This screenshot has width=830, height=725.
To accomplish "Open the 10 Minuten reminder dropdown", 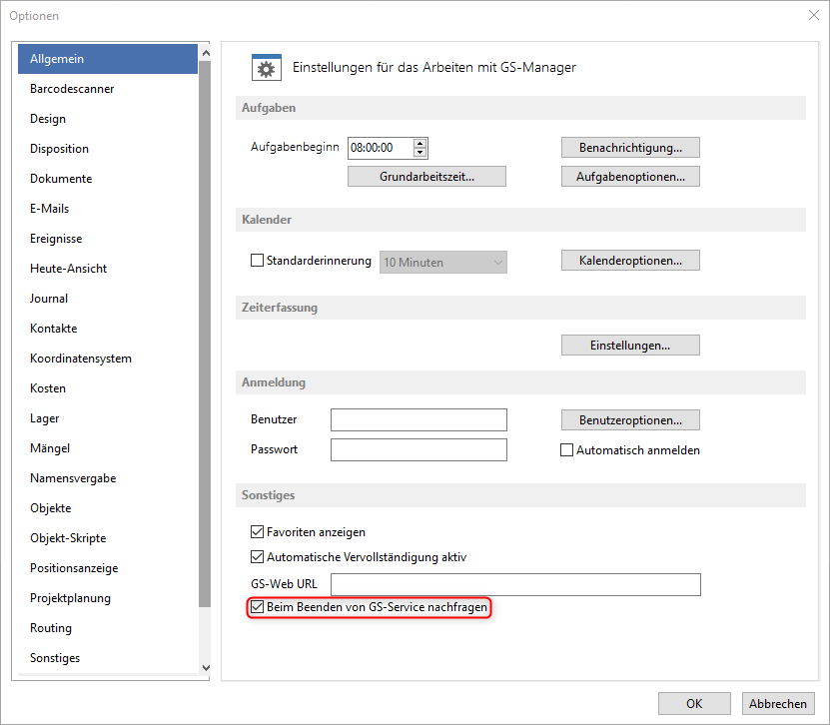I will click(443, 262).
